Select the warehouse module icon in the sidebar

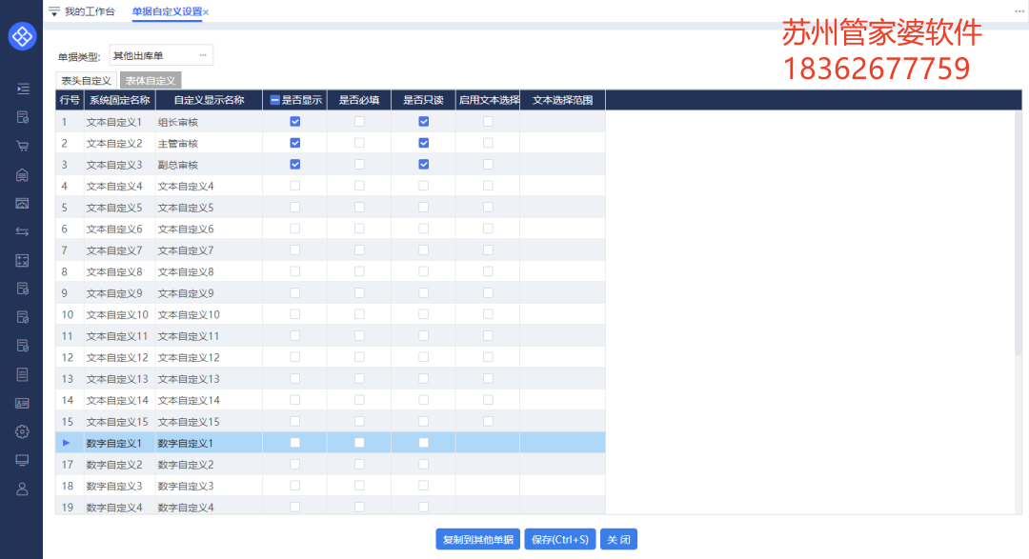(22, 173)
